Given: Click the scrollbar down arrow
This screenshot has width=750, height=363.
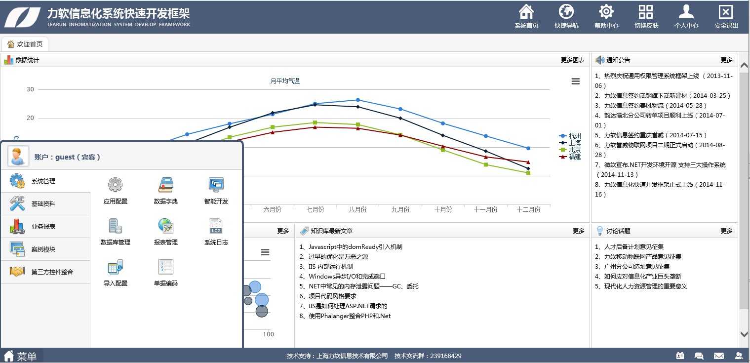Looking at the screenshot, I should 744,334.
